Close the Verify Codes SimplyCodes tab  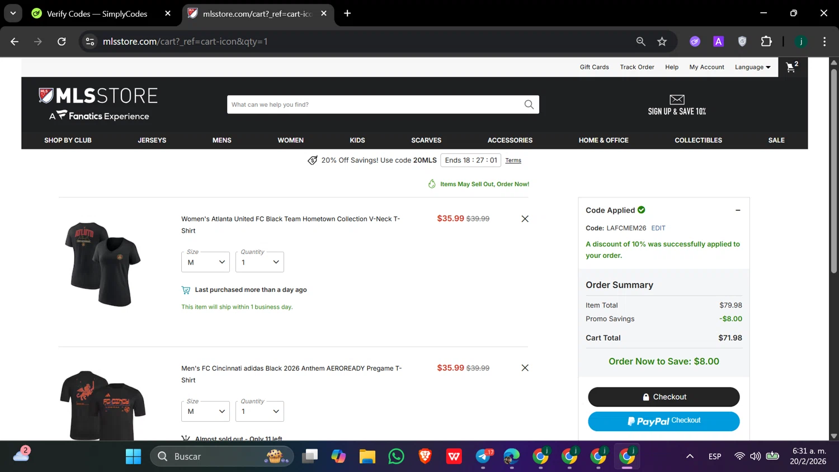coord(168,13)
